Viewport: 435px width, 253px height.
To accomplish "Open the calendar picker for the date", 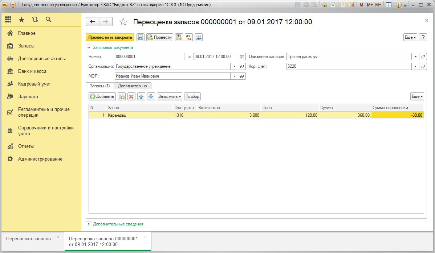I will pos(242,57).
